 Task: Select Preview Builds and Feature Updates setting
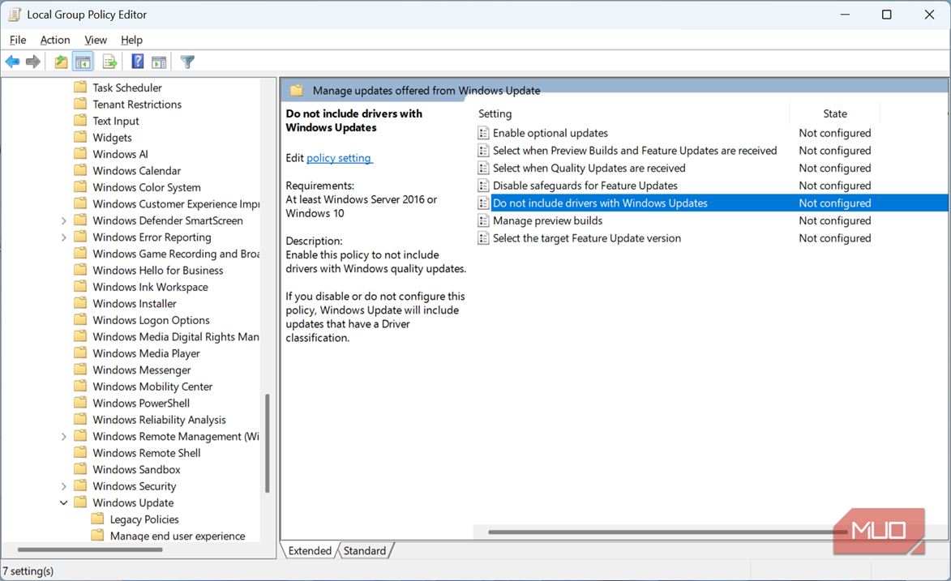[634, 151]
